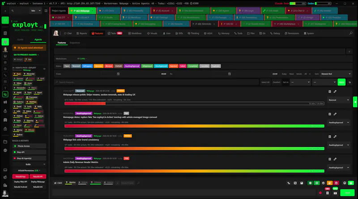Screen dimensions: 358x199
Task: Toggle the InProgress status filter
Action: click(87, 66)
